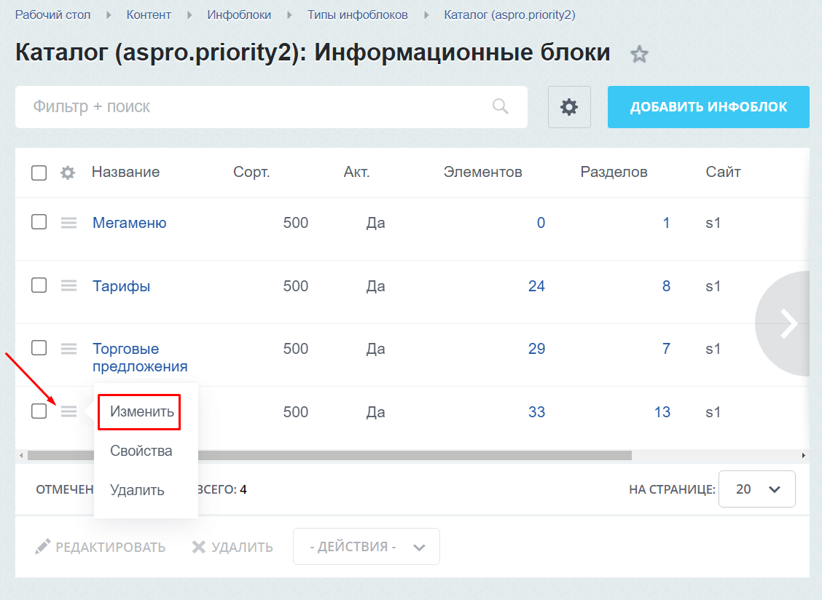Open the 8 sections count for Тарифы

666,286
